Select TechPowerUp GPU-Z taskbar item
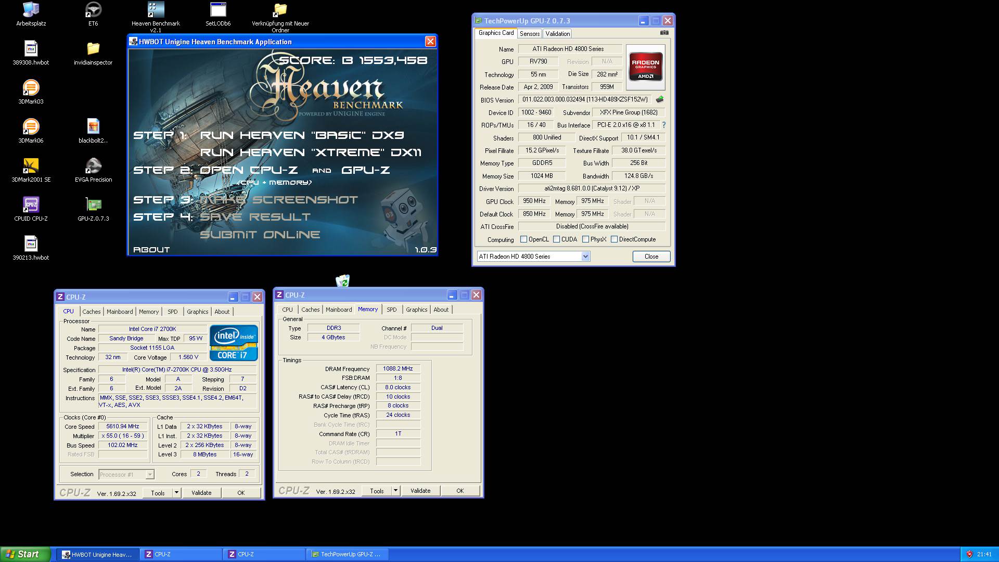Screen dimensions: 999x562 [348, 554]
